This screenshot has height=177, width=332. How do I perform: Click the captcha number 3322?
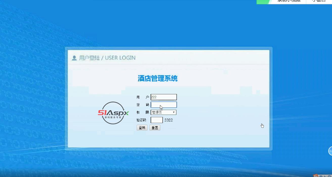(x=169, y=120)
